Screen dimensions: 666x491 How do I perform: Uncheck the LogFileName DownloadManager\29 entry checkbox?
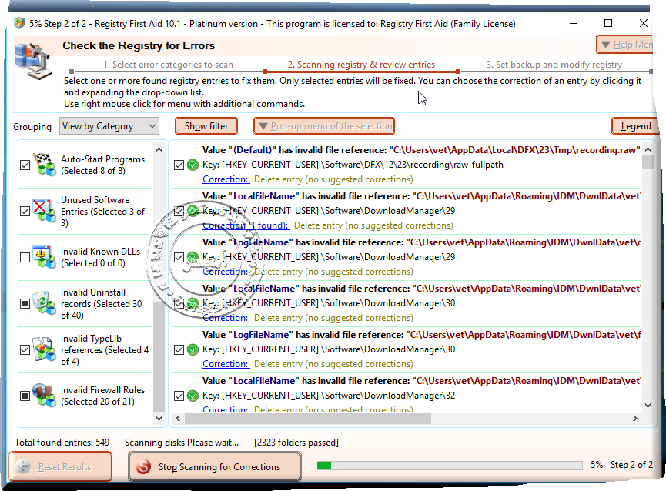click(x=179, y=258)
